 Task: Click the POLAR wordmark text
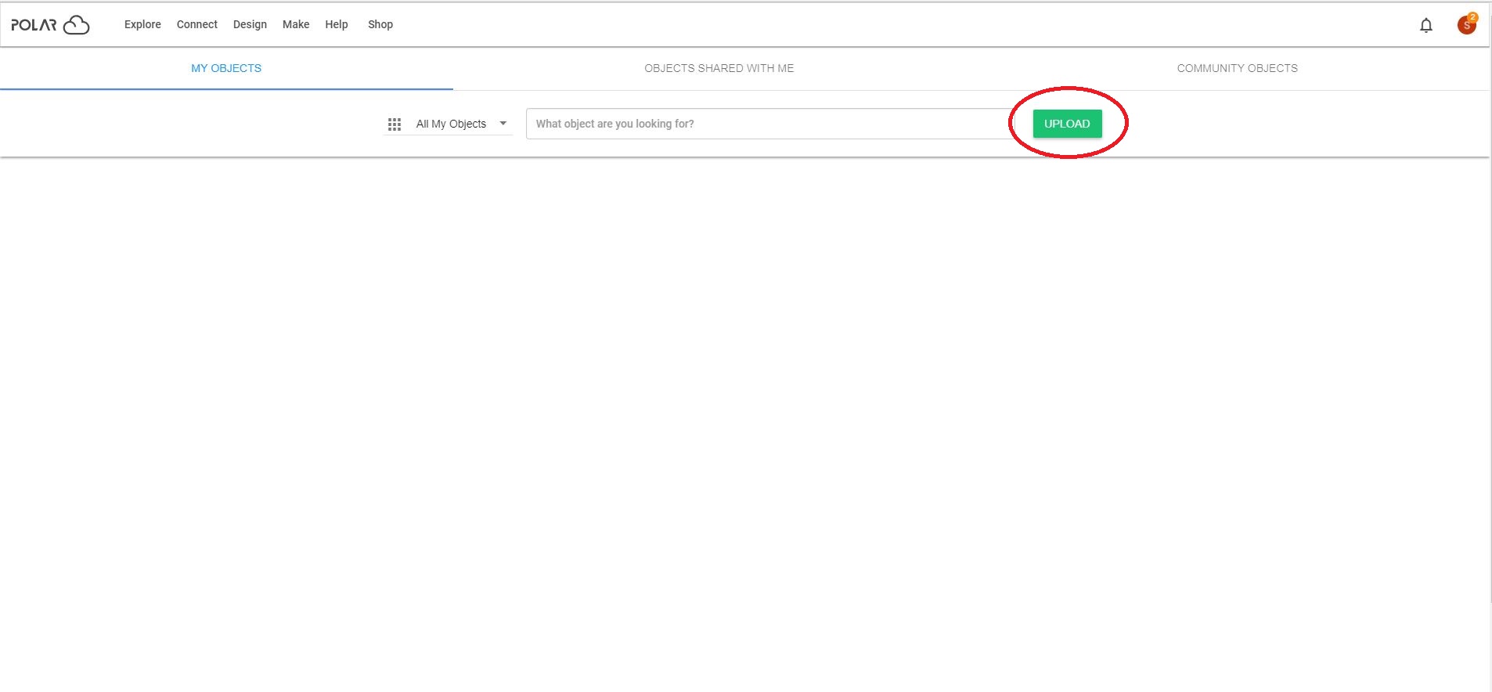coord(34,25)
